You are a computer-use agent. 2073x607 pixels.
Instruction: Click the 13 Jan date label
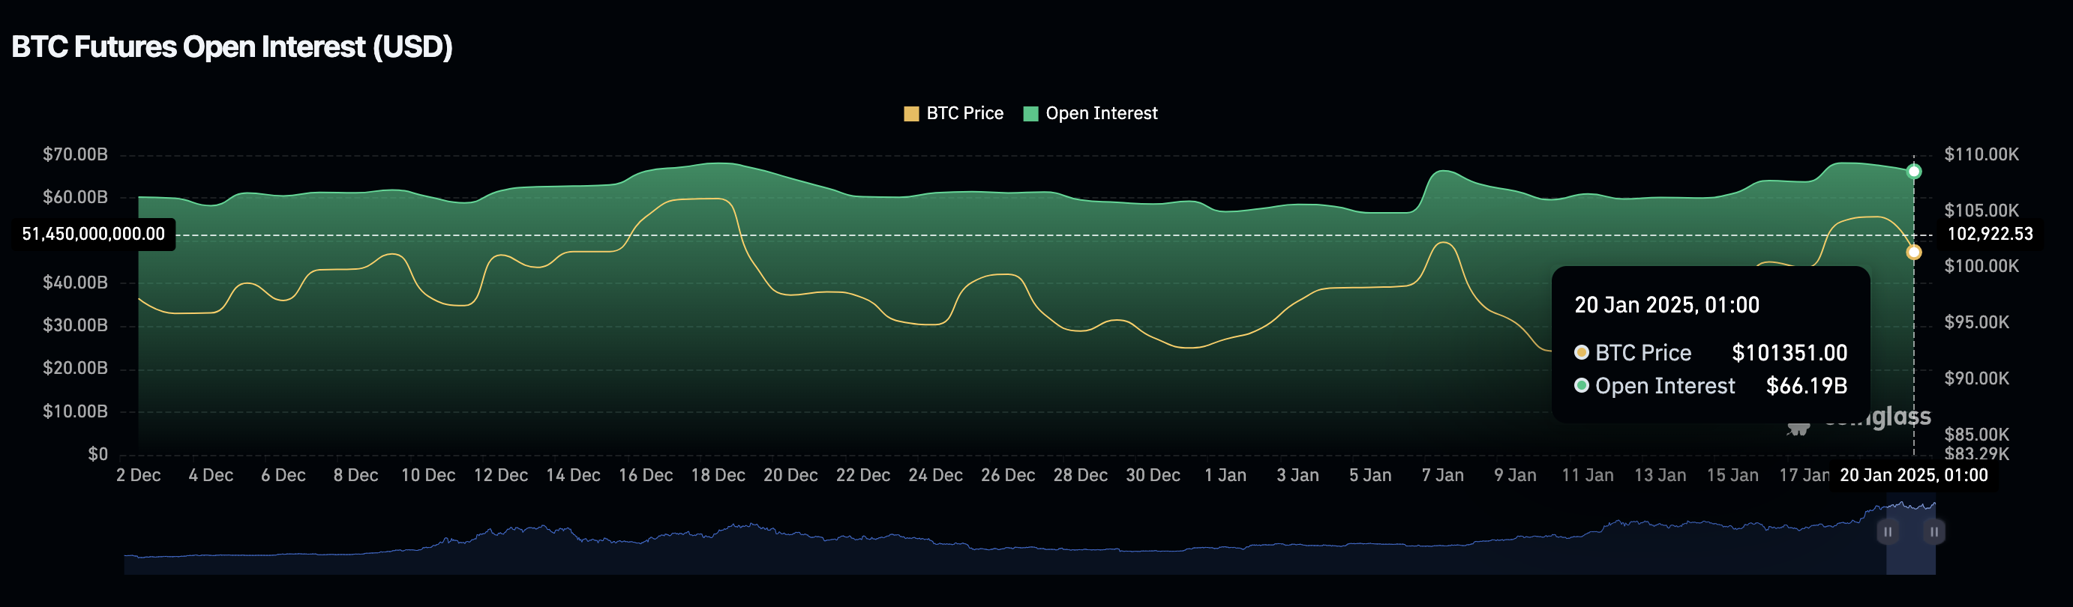pos(1659,475)
